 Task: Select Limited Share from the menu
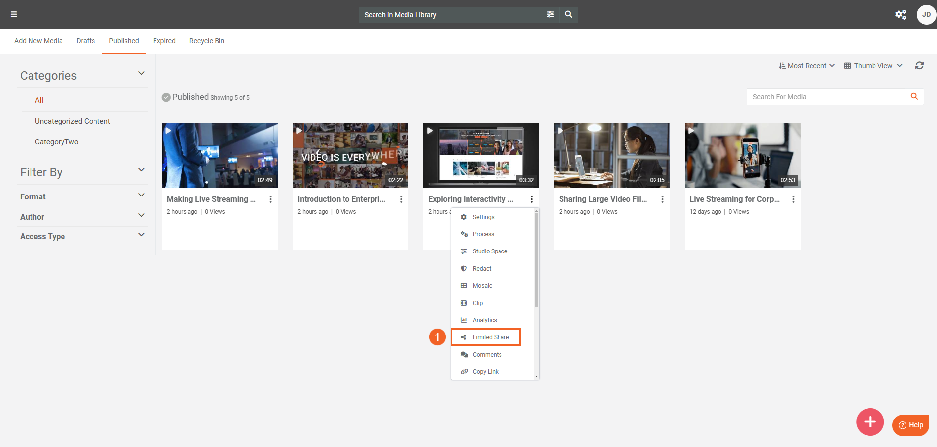(x=490, y=337)
